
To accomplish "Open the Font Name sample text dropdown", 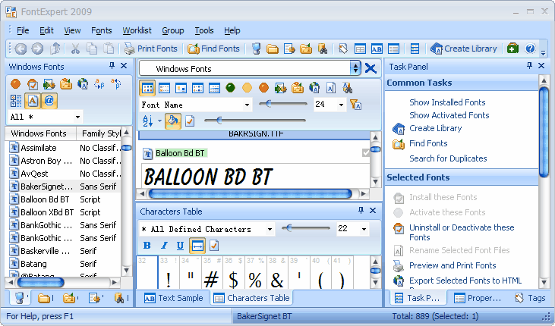I will 248,105.
